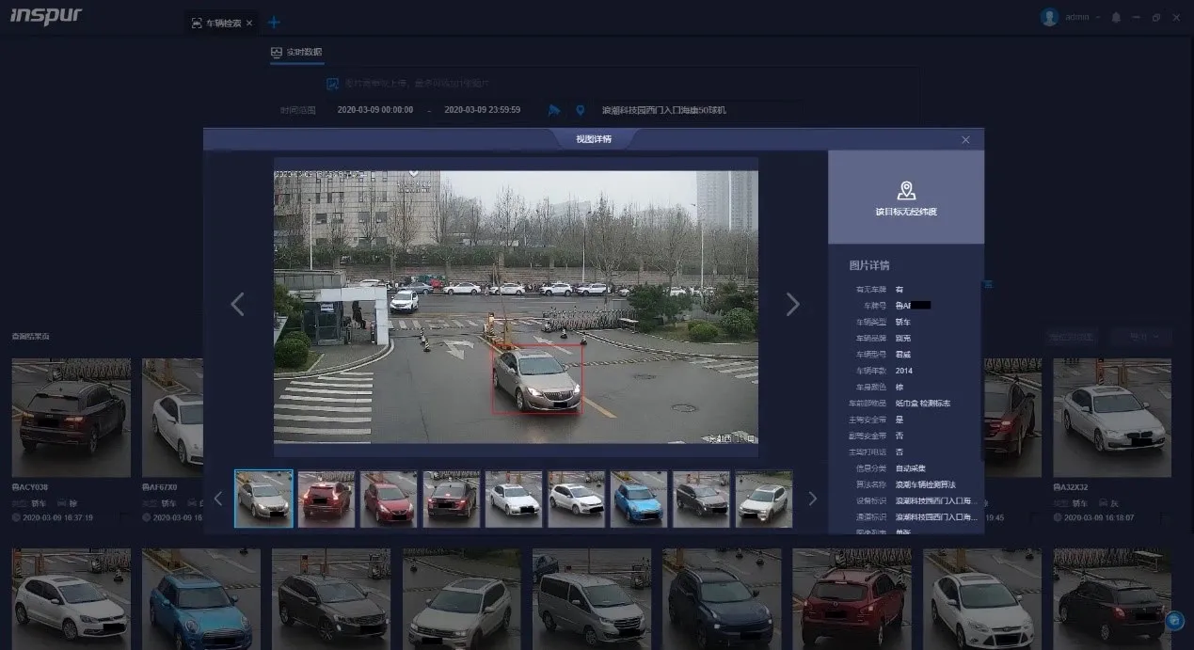Select the red sedan thumbnail in strip

coord(389,499)
